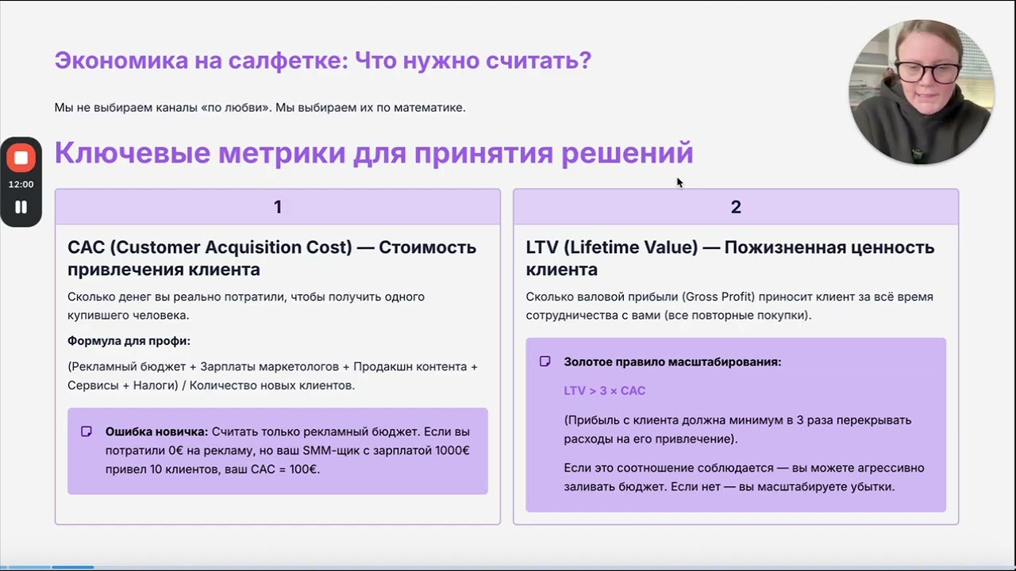Click the label 'Формула для профи:'
The image size is (1016, 571).
click(129, 341)
